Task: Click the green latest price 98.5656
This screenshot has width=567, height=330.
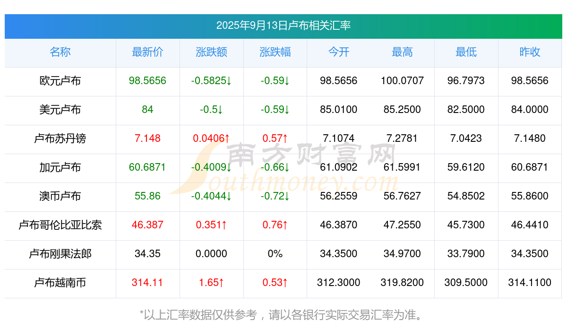Action: (147, 81)
